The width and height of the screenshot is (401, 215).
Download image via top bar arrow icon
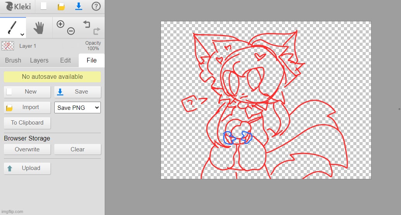point(79,6)
